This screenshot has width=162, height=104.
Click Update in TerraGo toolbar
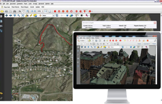(x=38, y=7)
